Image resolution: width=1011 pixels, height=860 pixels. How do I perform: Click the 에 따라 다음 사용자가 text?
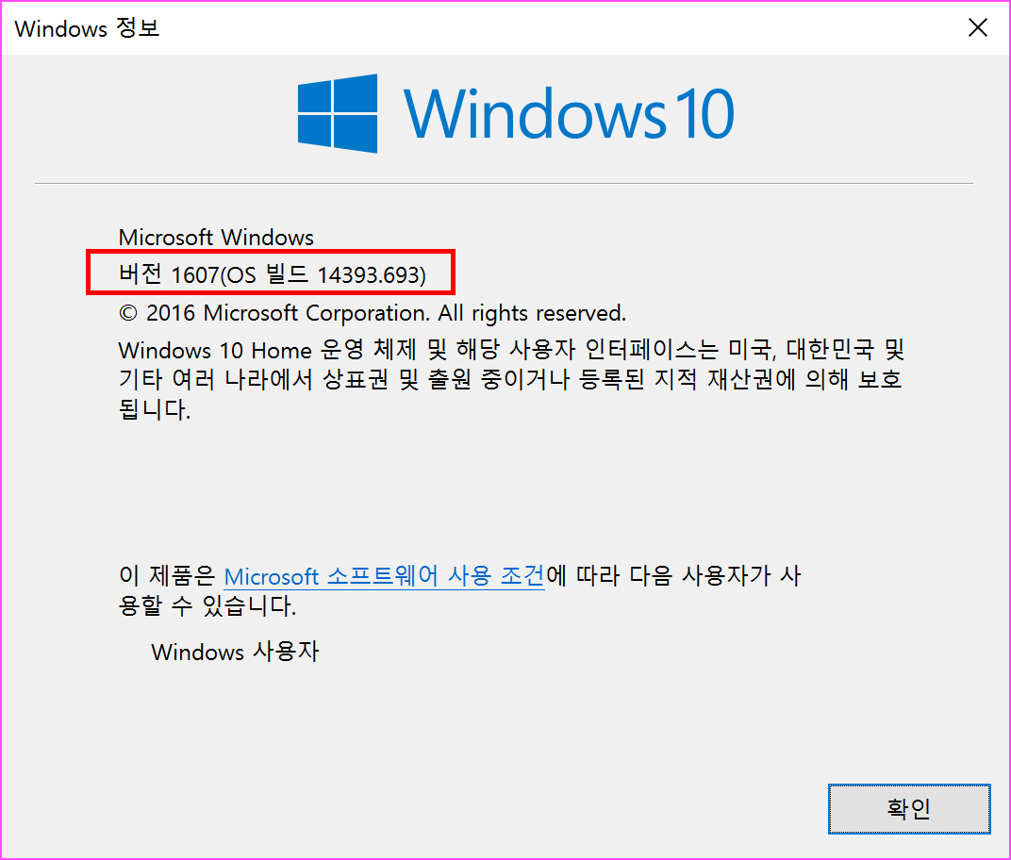pyautogui.click(x=673, y=575)
